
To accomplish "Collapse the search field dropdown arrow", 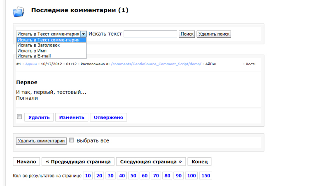I will point(84,34).
